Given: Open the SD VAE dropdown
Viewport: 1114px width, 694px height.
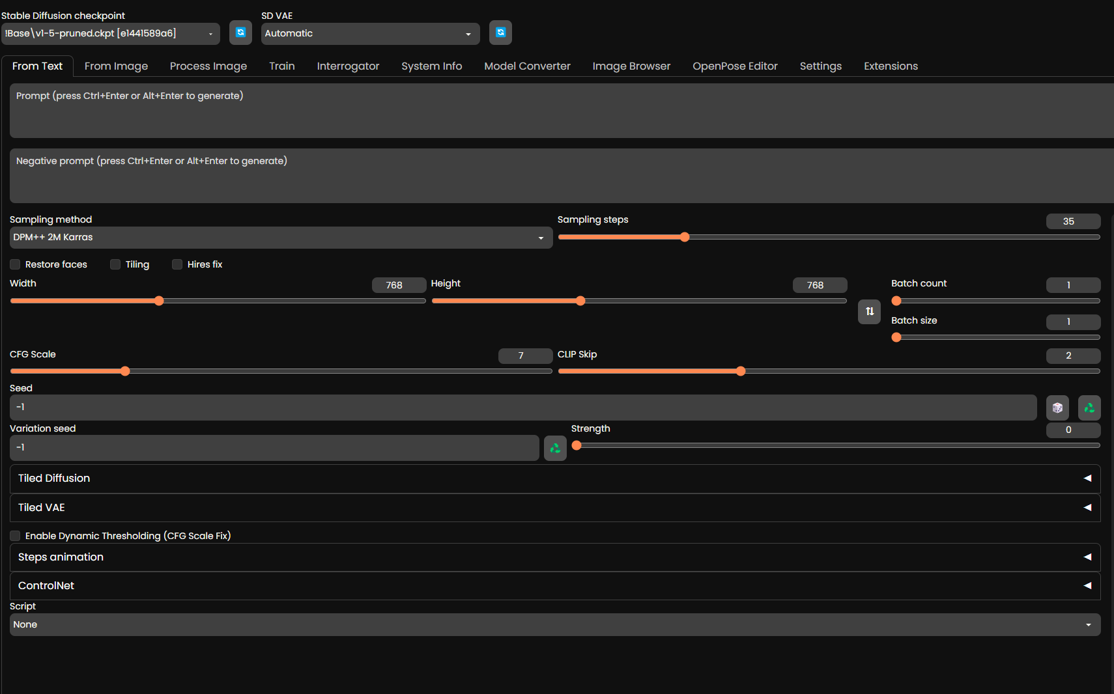Looking at the screenshot, I should (x=369, y=33).
